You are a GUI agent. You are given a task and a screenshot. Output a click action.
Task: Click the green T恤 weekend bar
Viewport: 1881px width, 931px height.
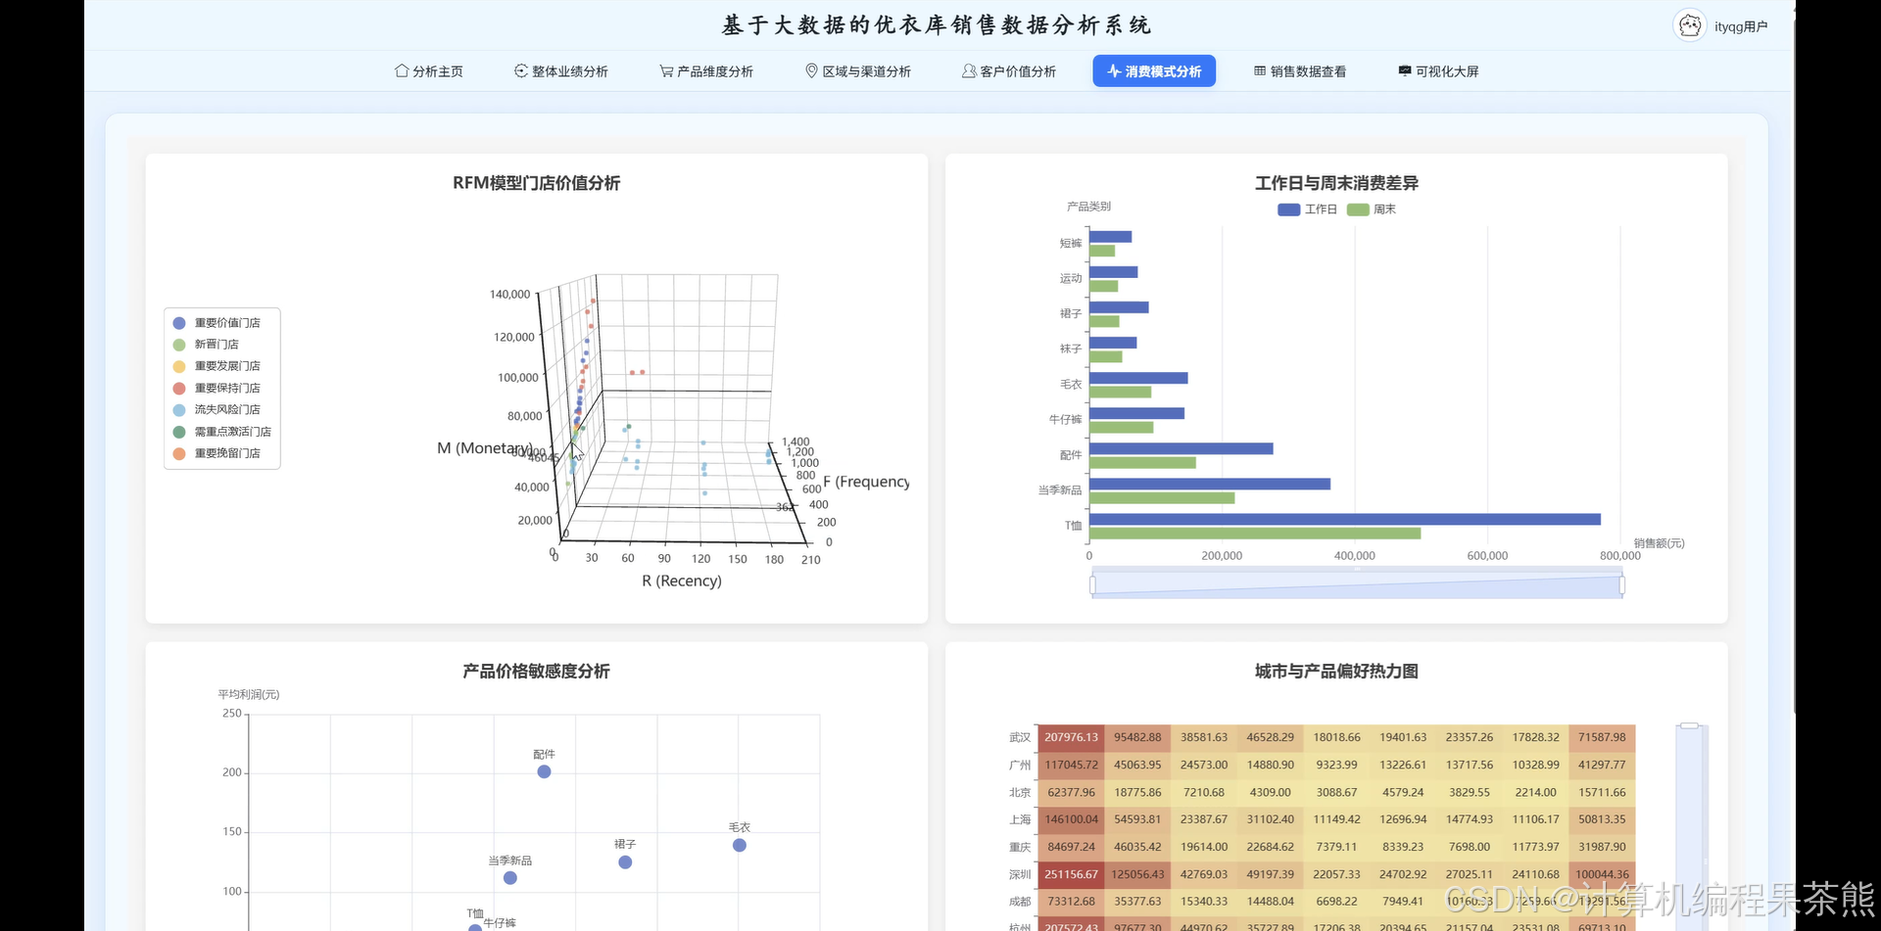tap(1255, 534)
